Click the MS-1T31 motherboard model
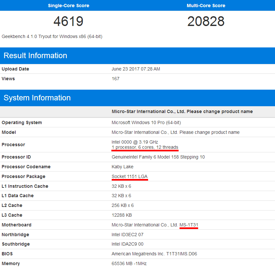 tap(189, 225)
